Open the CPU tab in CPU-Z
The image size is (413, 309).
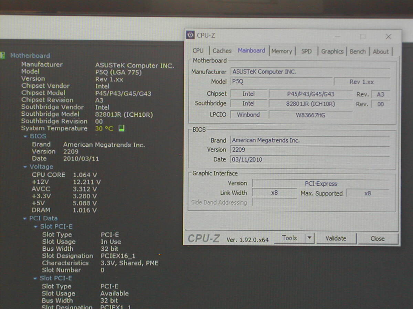click(x=198, y=50)
